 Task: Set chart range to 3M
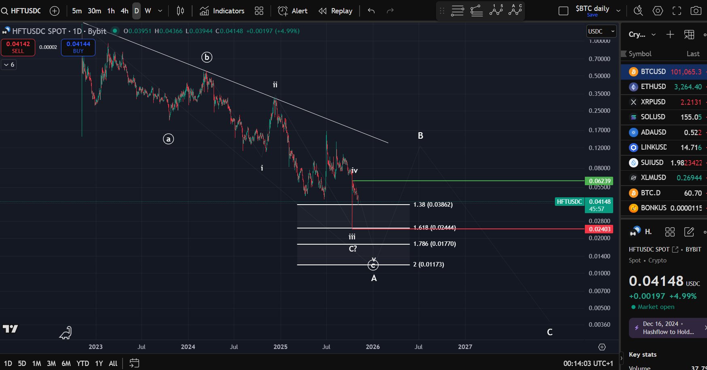[x=51, y=364]
